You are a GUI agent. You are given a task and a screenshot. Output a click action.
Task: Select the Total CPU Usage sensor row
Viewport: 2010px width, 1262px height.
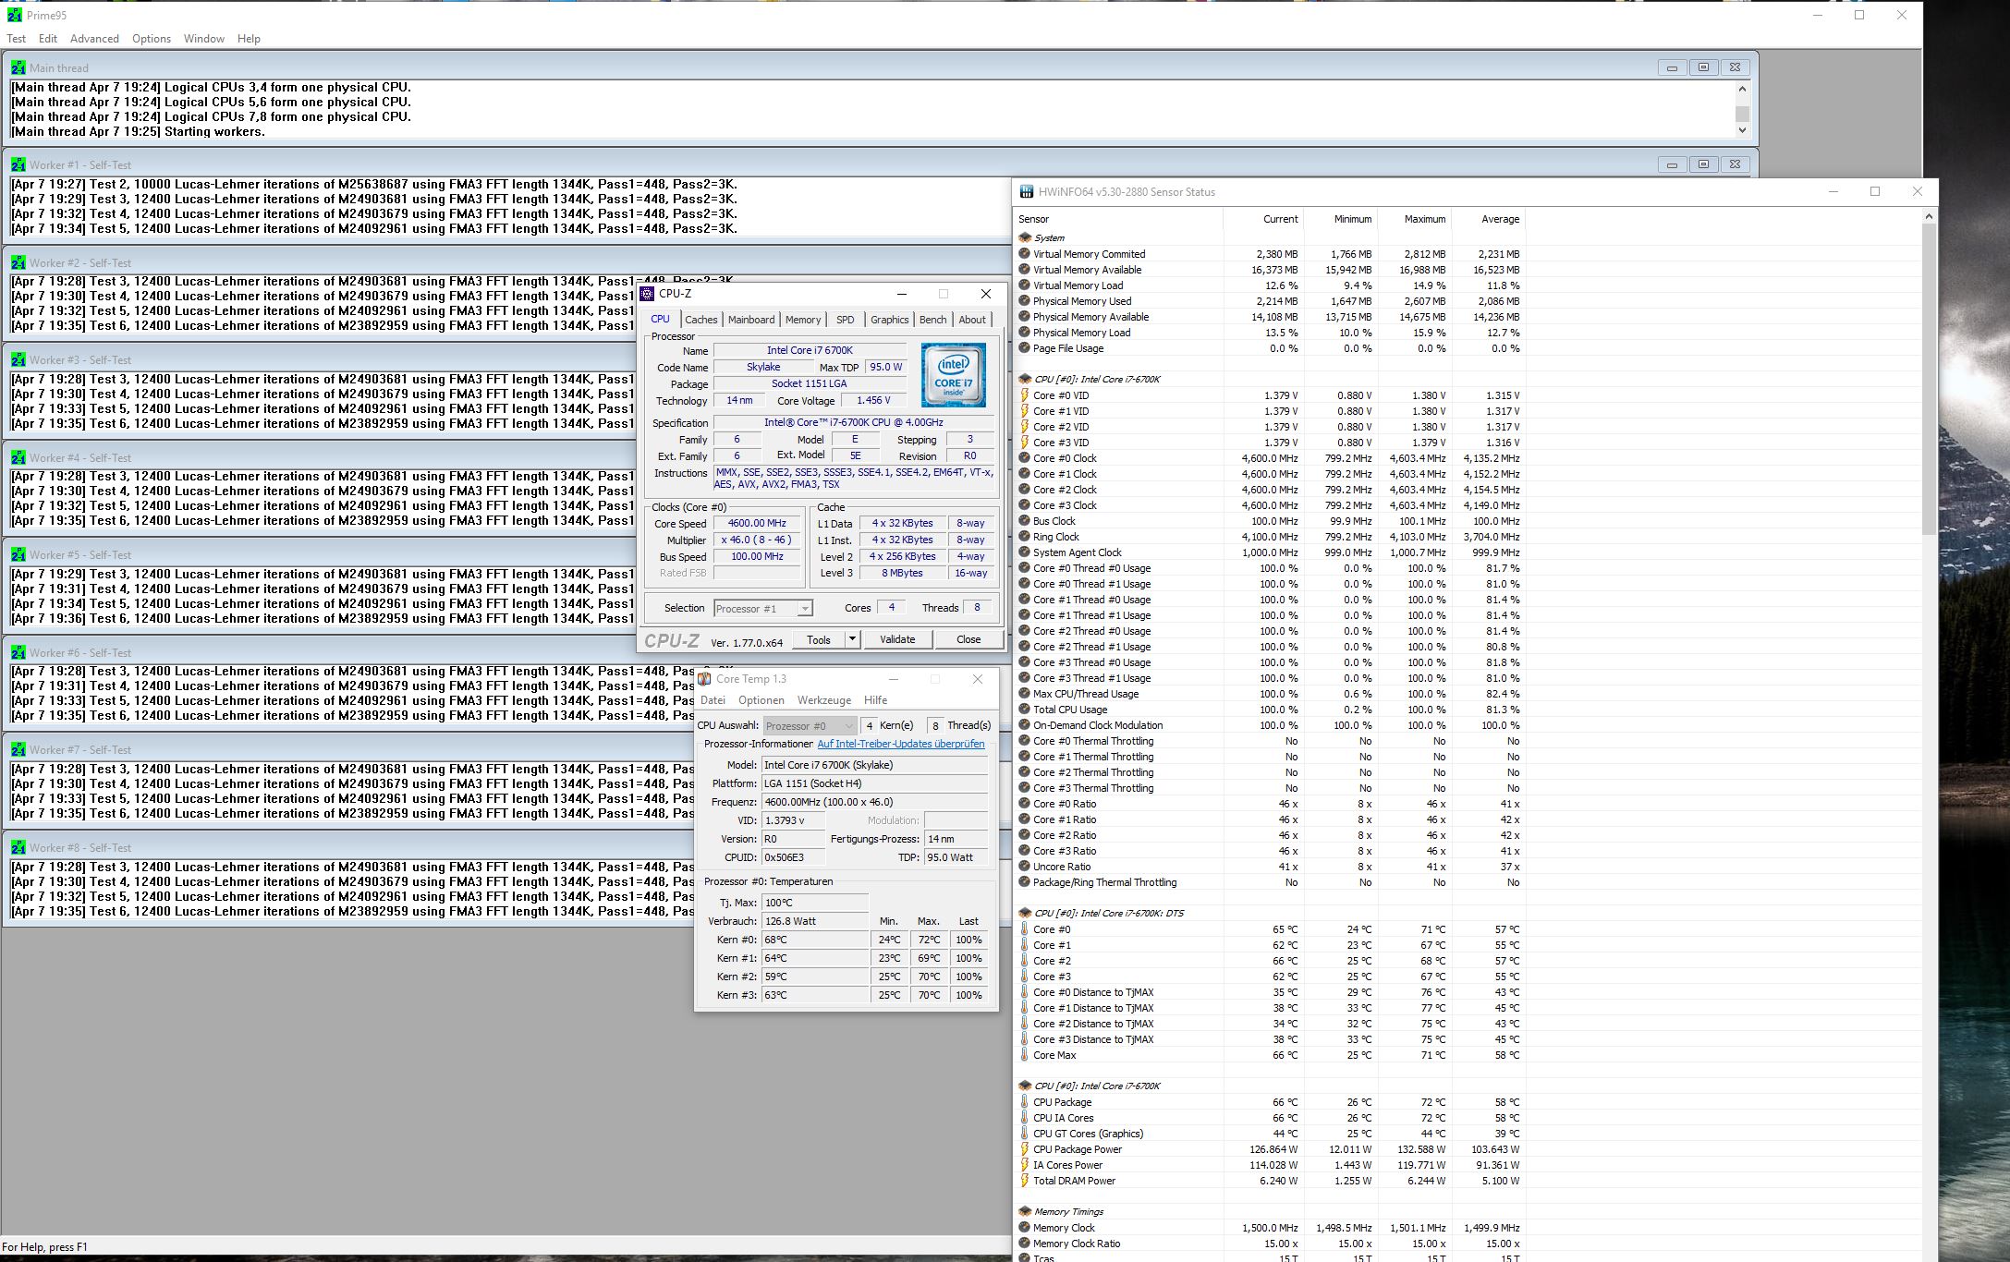coord(1270,710)
